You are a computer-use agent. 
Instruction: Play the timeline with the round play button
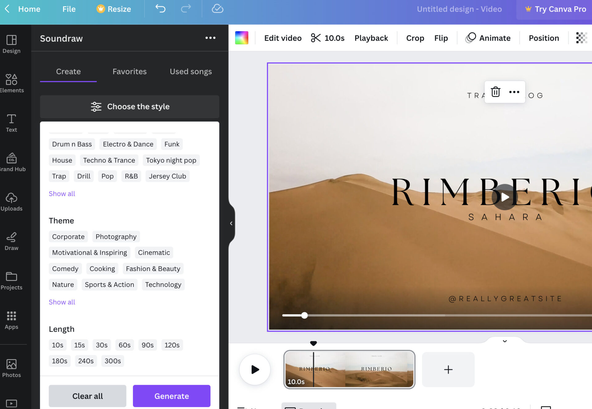coord(255,369)
